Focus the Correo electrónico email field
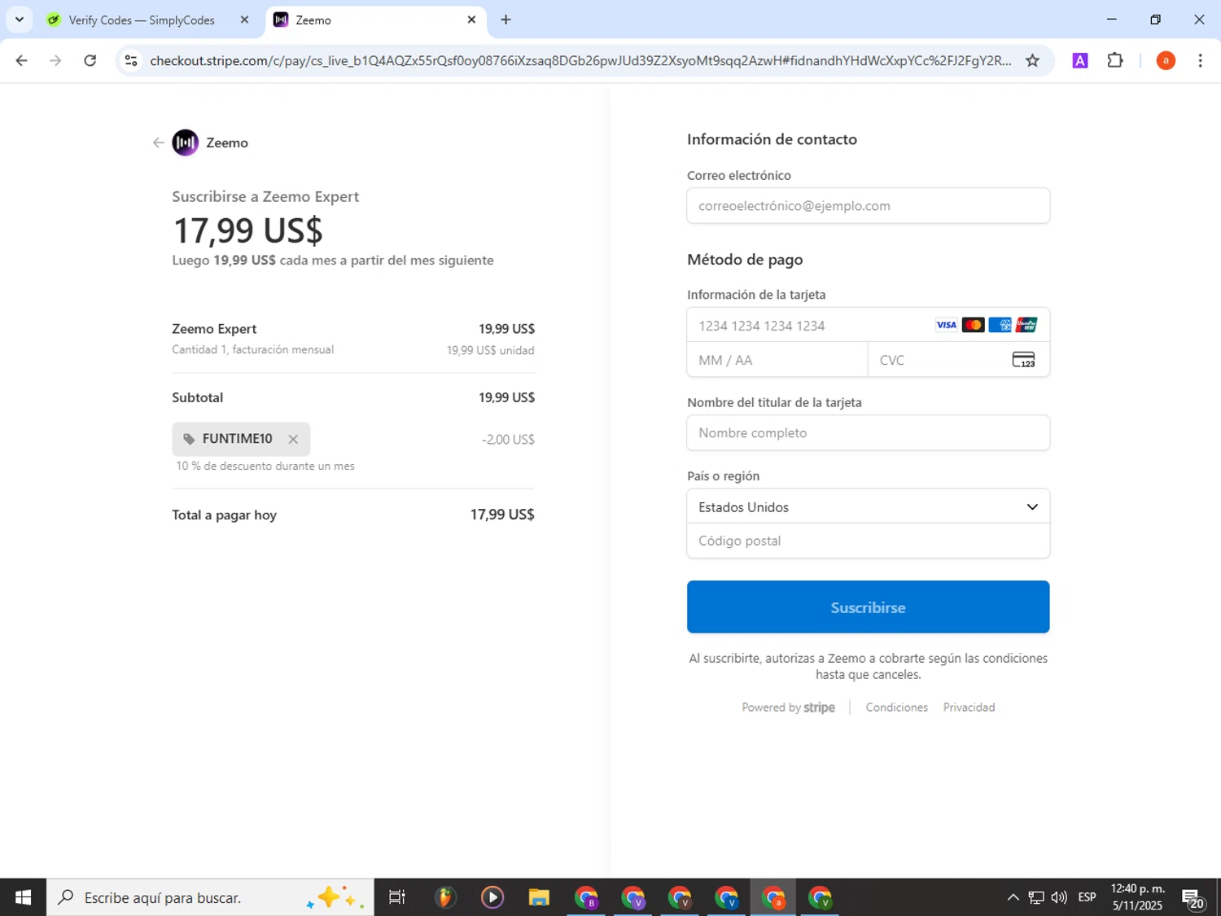The image size is (1221, 916). 868,206
